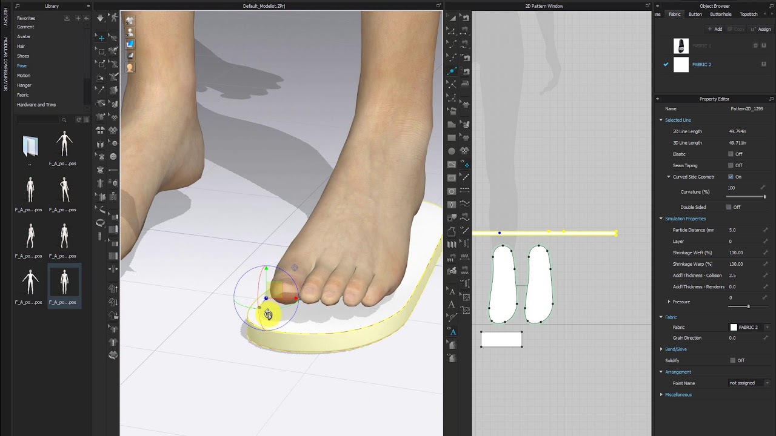Click the Simulate down-arrow tool in 3D toolbar

click(101, 19)
